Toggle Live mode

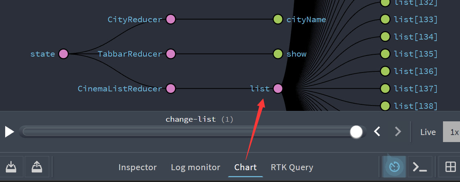(x=428, y=132)
